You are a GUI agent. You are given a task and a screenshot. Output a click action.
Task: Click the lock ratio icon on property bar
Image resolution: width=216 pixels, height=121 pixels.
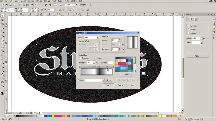tap(42, 10)
